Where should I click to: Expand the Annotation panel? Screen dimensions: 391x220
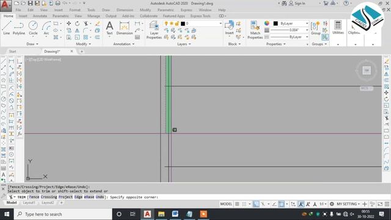pos(123,44)
